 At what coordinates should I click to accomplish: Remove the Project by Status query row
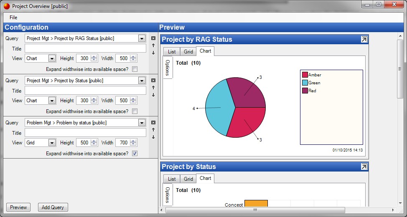(153, 81)
